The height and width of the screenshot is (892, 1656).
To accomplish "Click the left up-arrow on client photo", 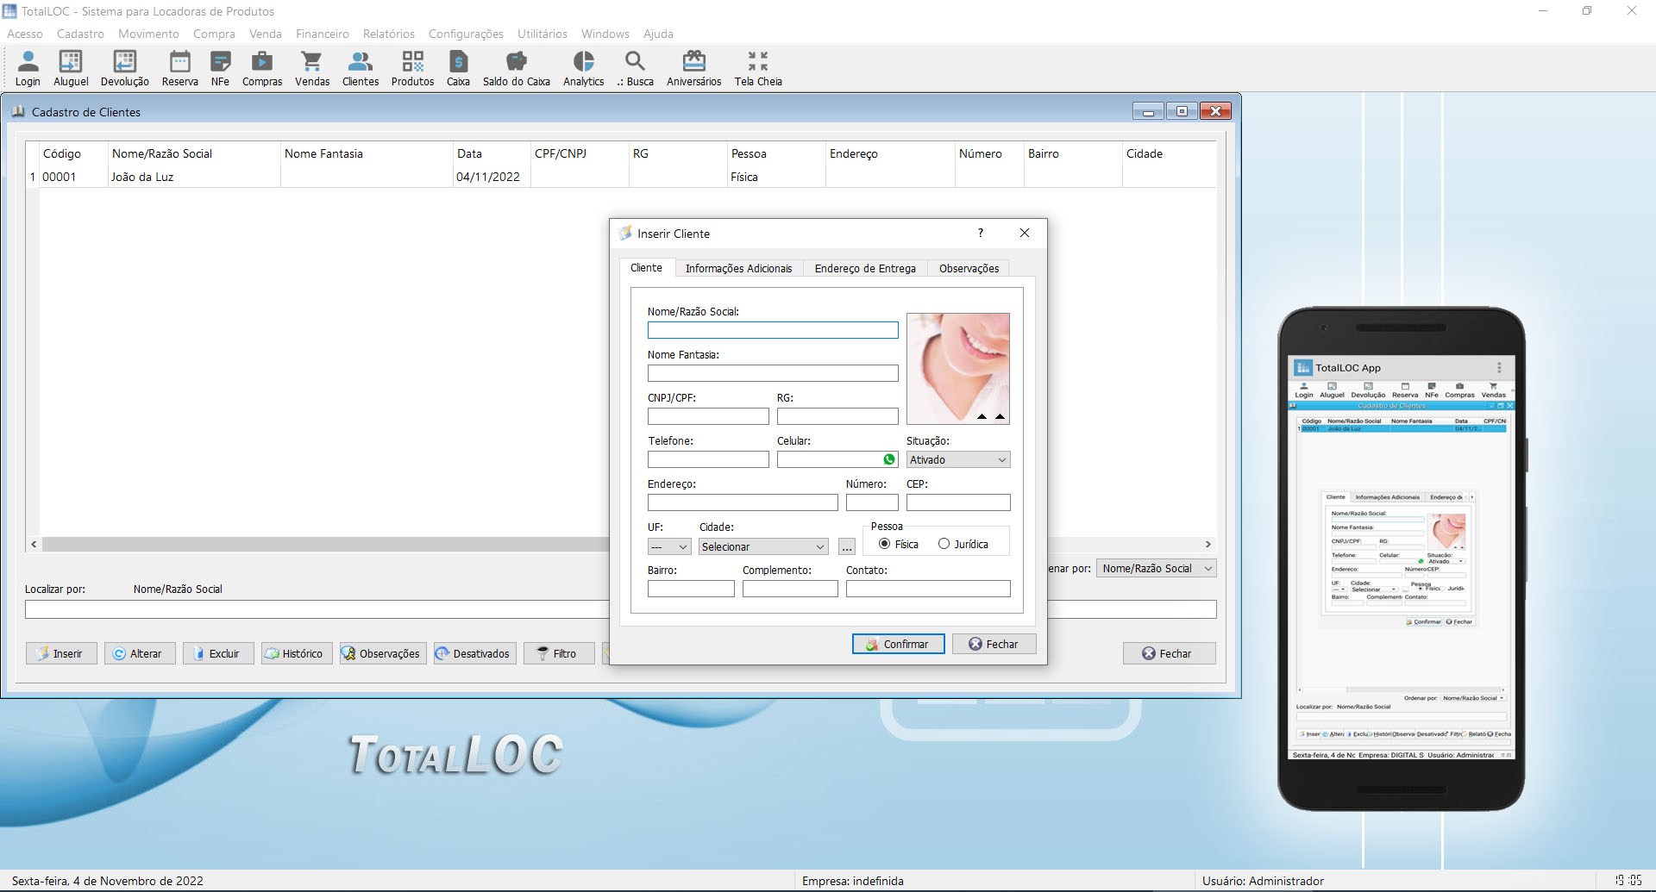I will pyautogui.click(x=982, y=416).
